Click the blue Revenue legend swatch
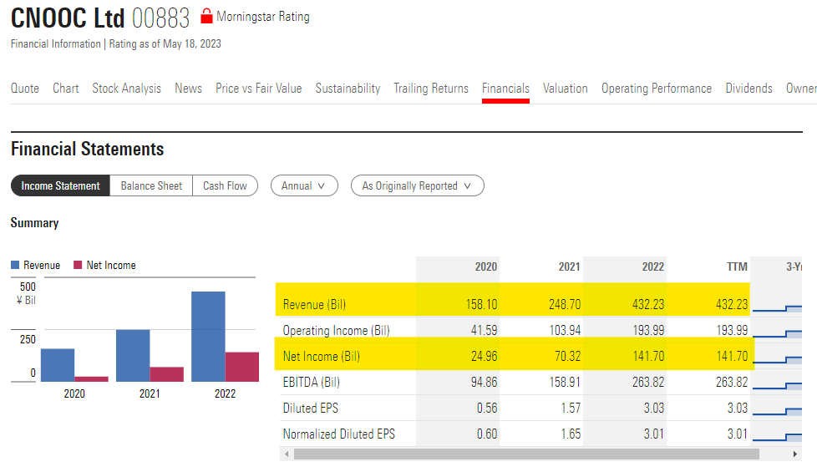The width and height of the screenshot is (817, 472). 15,265
